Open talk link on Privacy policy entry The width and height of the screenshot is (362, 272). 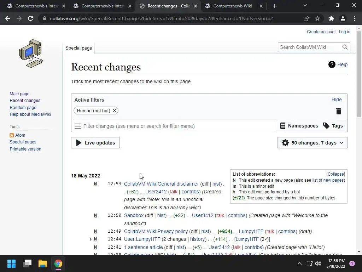[270, 231]
